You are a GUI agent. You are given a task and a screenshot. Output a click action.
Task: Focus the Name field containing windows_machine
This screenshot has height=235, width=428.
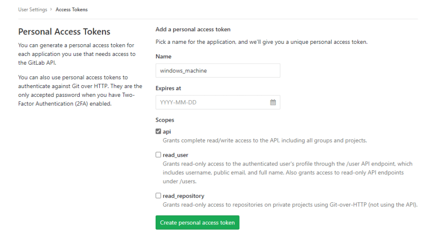coord(218,71)
